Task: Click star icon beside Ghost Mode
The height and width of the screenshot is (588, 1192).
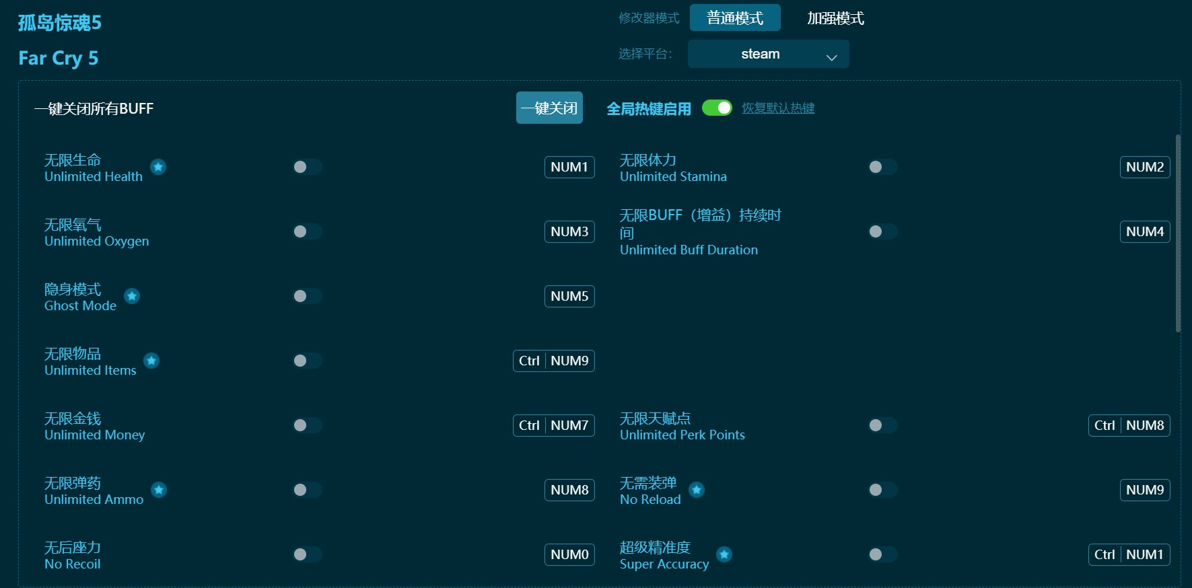Action: coord(132,296)
